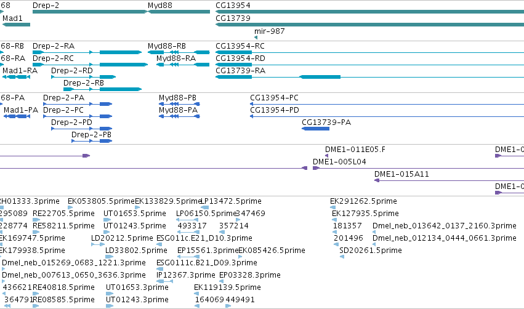This screenshot has width=524, height=309.
Task: Click the EP15561.3prime label
Action: [x=208, y=251]
